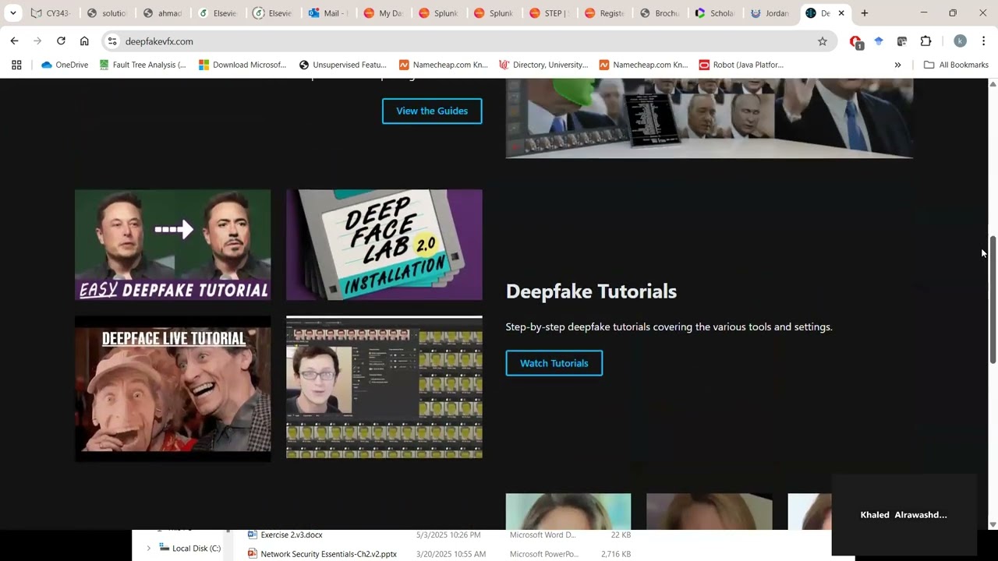Screen dimensions: 998x561
Task: Open the Chrome profile avatar
Action: 960,41
